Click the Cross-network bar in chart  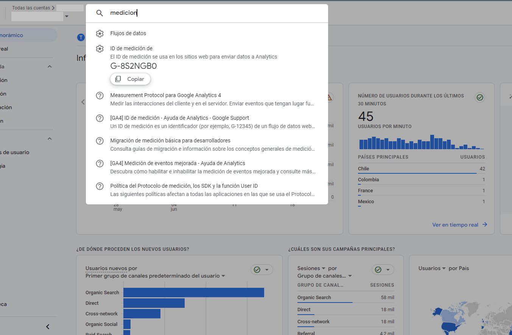[142, 313]
